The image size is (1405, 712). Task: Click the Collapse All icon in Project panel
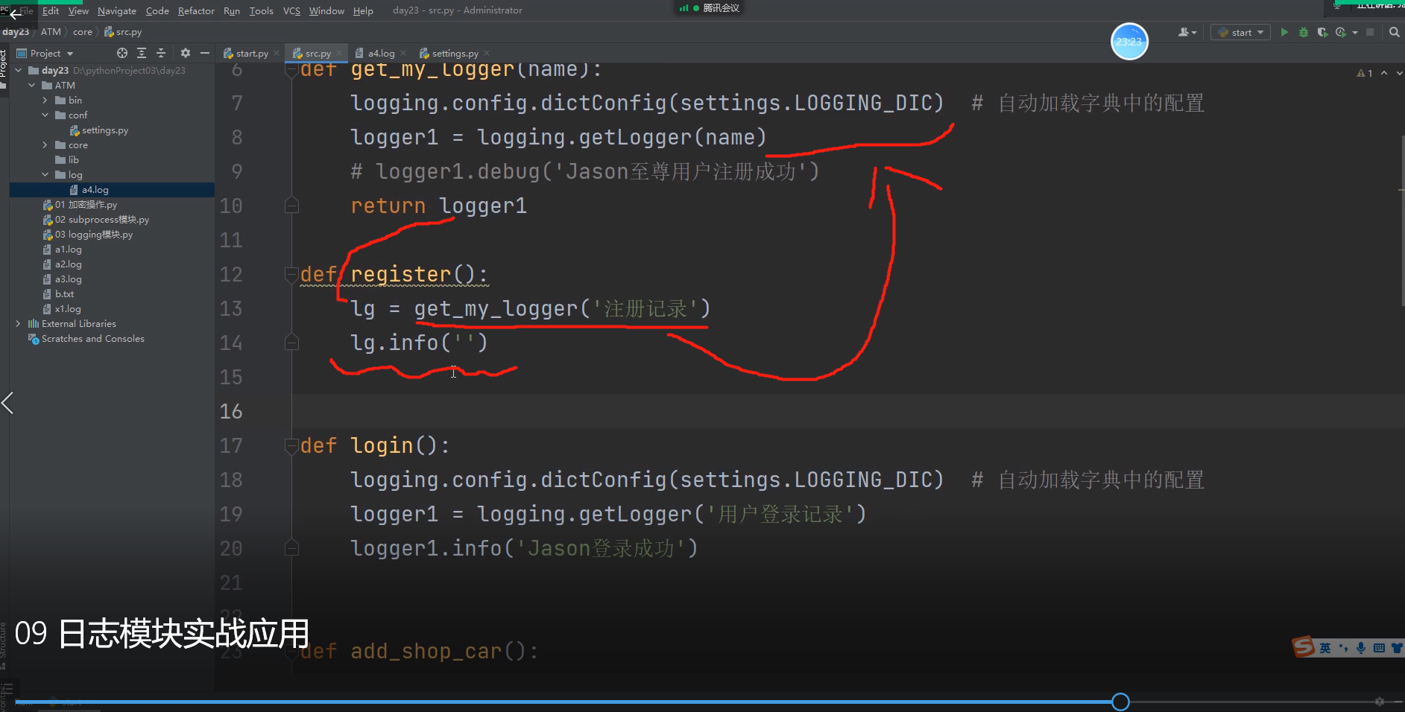click(160, 53)
